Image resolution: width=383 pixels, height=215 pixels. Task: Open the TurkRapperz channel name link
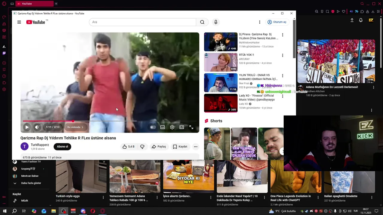pyautogui.click(x=40, y=145)
